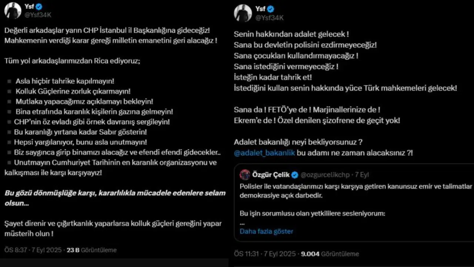
Task: Click the ÖS 11:31 · 7 Eyl 2025 timestamp
Action: [x=265, y=254]
